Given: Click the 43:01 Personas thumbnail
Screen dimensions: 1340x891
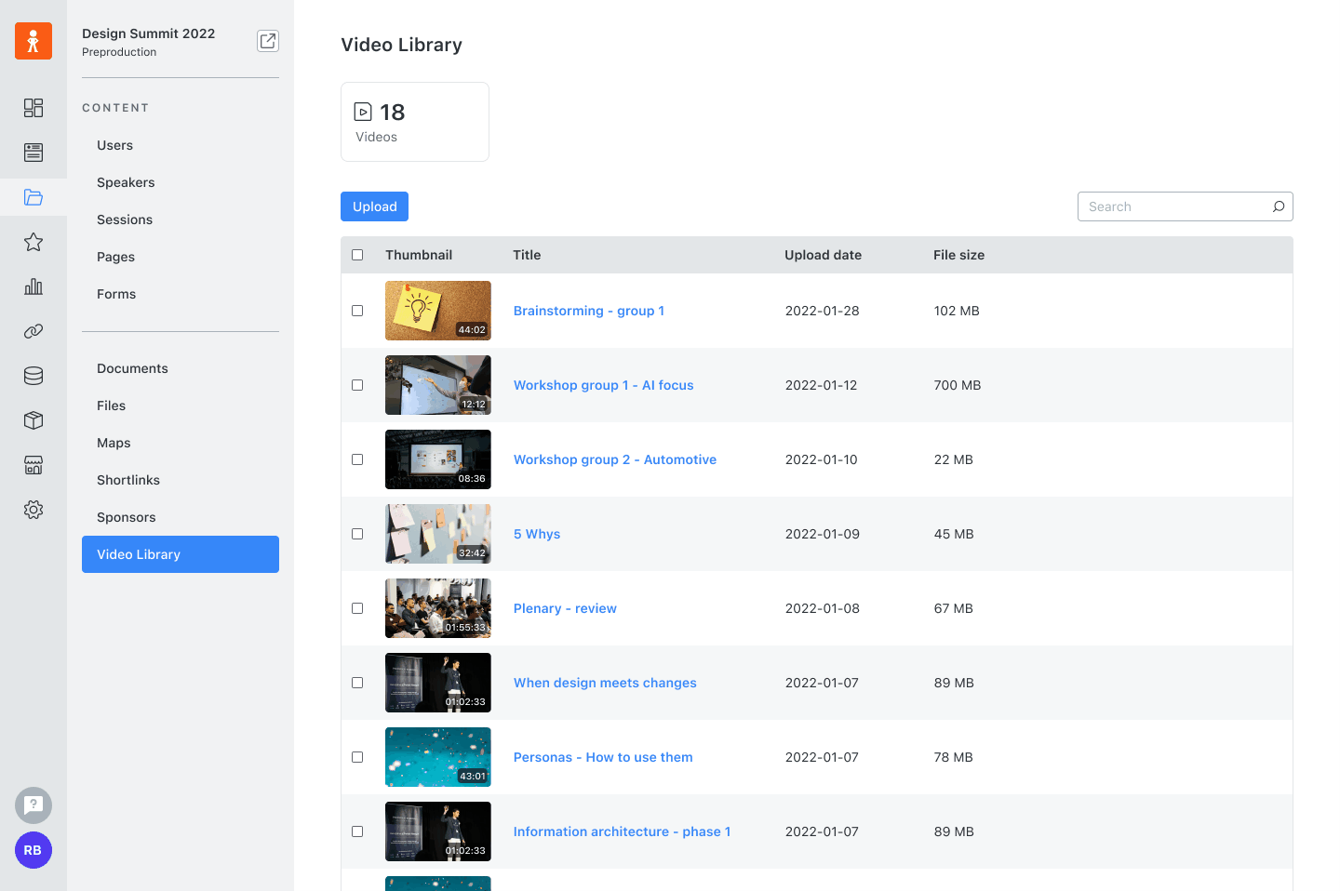Looking at the screenshot, I should click(x=438, y=757).
